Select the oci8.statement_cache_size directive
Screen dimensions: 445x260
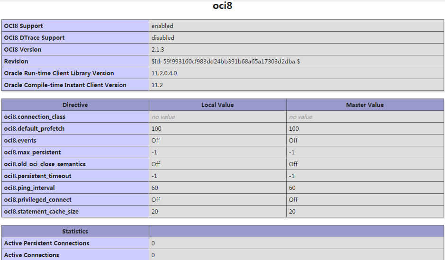tap(41, 212)
